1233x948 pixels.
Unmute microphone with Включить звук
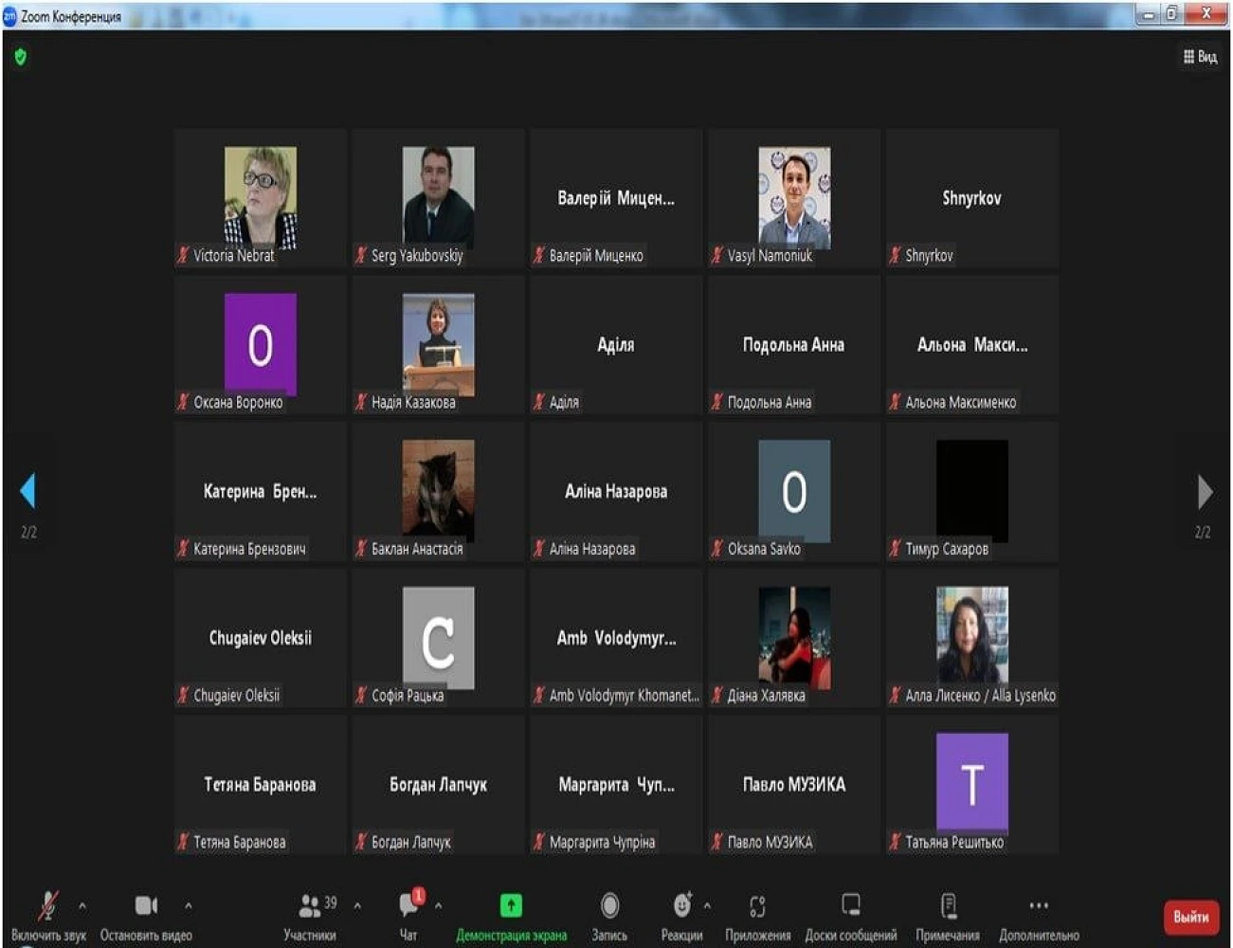[47, 906]
